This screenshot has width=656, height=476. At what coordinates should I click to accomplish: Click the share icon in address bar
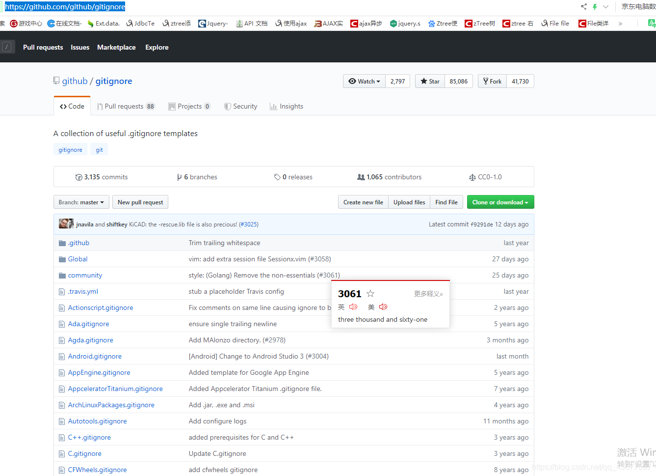pos(583,6)
